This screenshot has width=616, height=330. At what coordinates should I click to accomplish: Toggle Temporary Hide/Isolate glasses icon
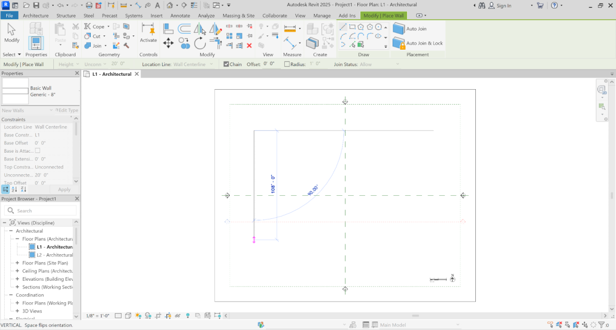pos(178,316)
